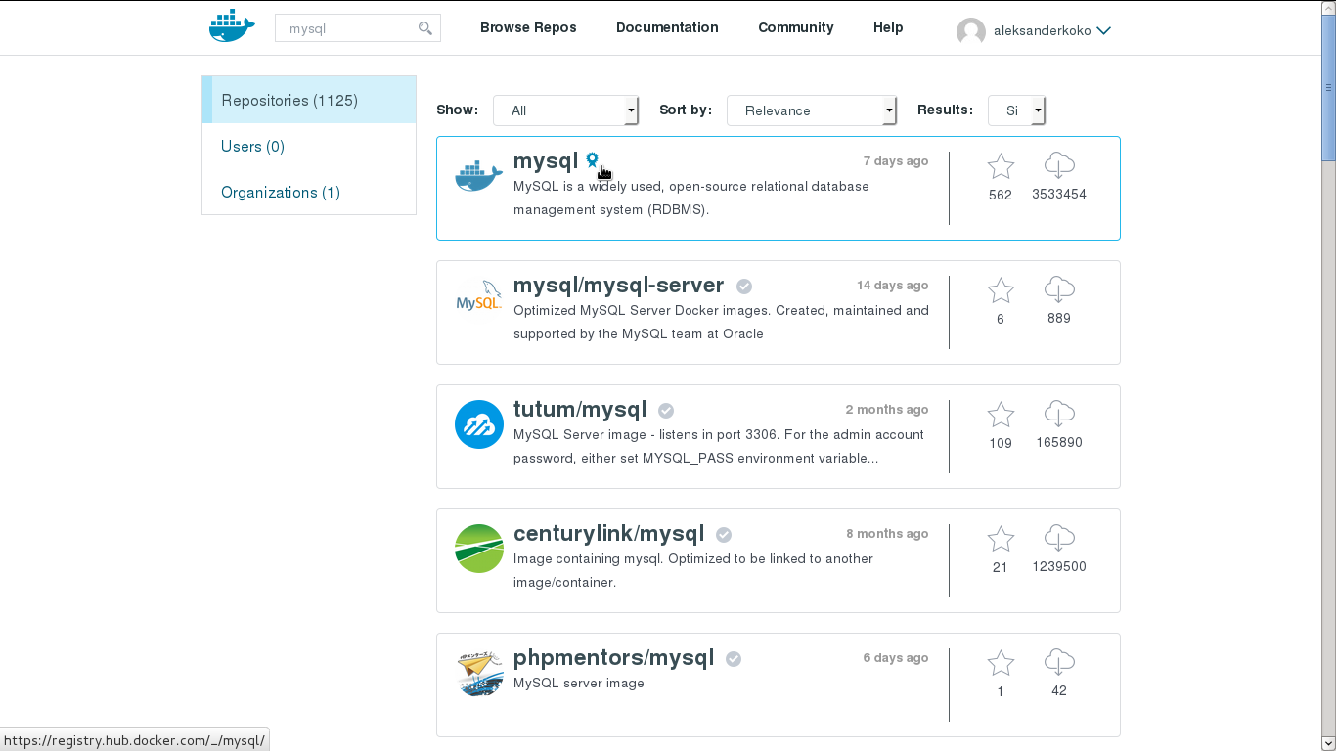This screenshot has width=1336, height=751.
Task: Click the phpmentors/mysql repository avatar
Action: (x=478, y=673)
